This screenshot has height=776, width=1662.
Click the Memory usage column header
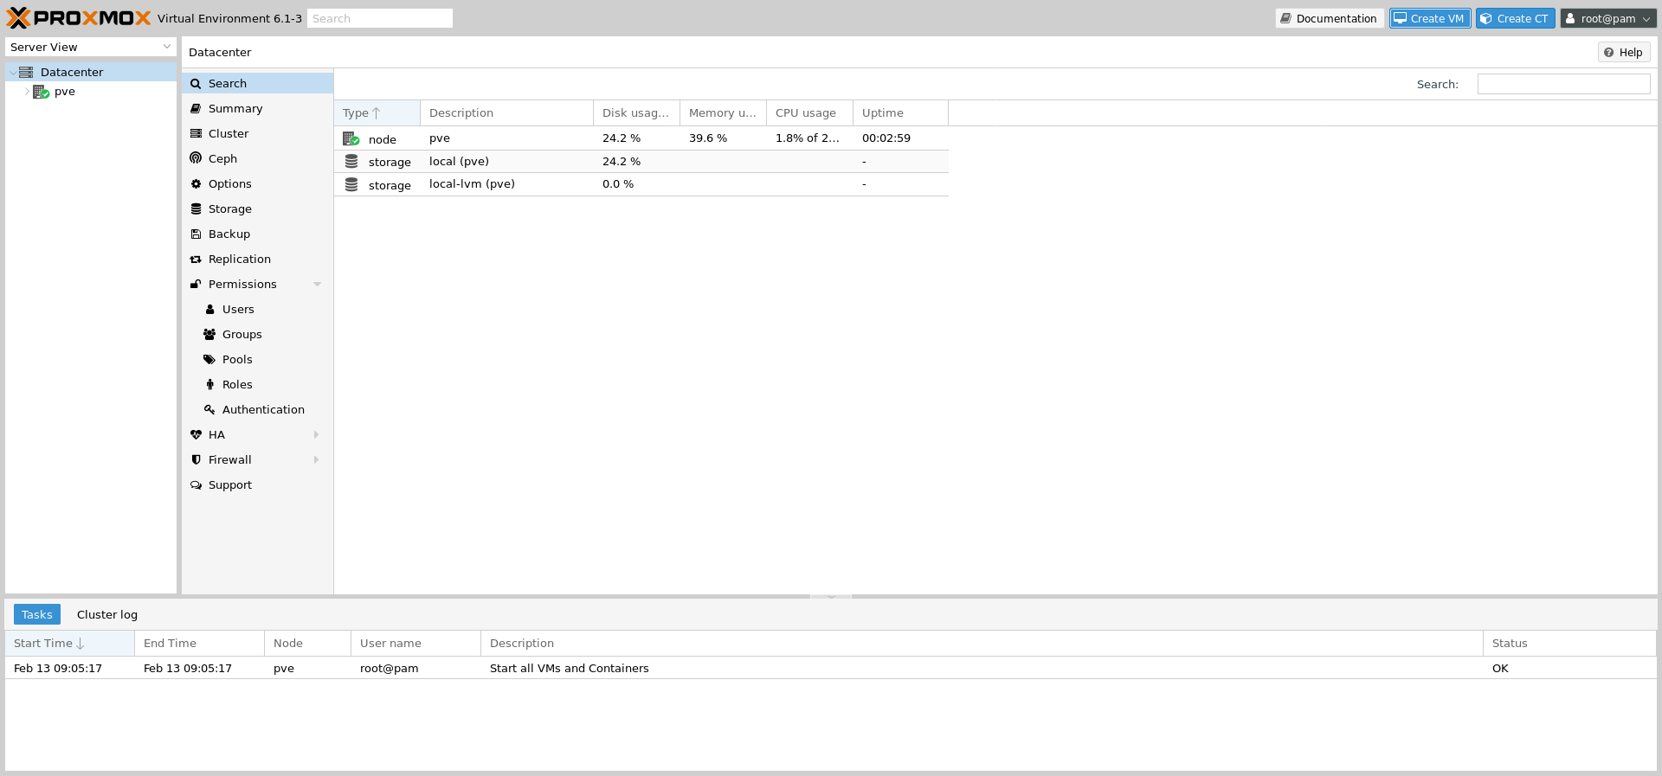pyautogui.click(x=724, y=113)
